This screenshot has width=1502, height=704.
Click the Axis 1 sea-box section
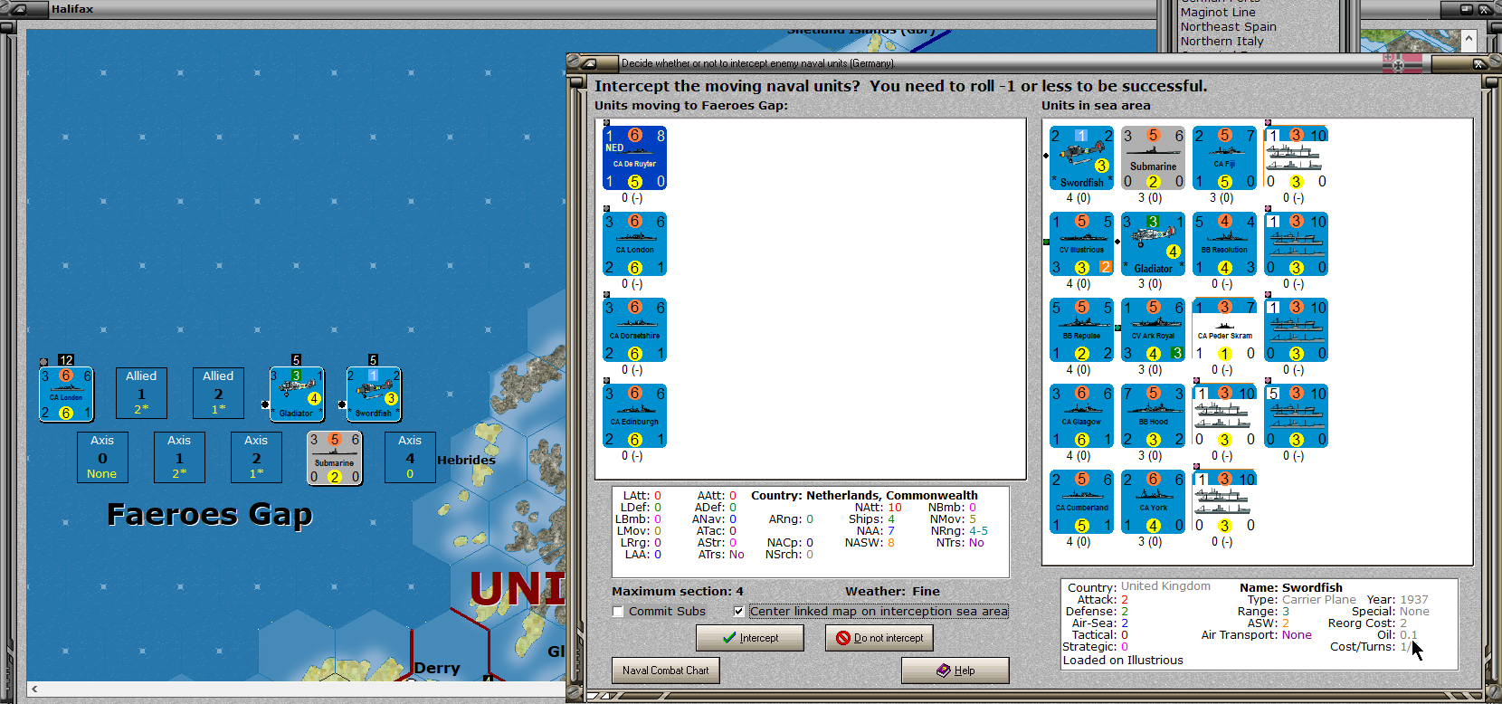[179, 457]
